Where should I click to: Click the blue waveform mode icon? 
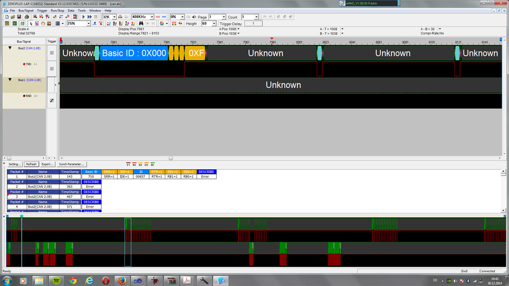164,17
